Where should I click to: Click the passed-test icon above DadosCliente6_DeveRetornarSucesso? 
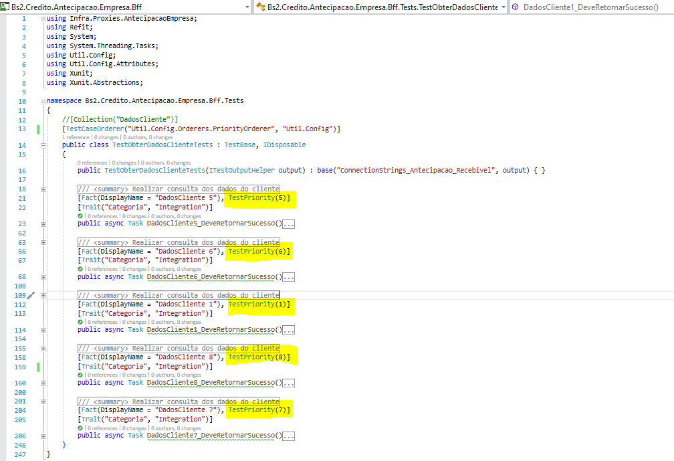tap(80, 269)
